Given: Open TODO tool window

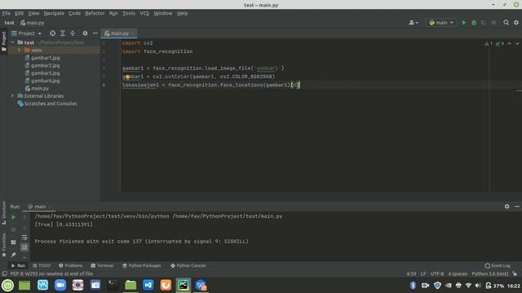Looking at the screenshot, I should point(42,265).
